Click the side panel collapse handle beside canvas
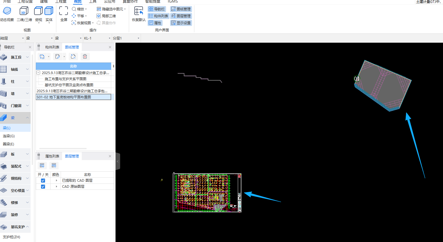Screen dimensions: 443x242 pyautogui.click(x=118, y=161)
